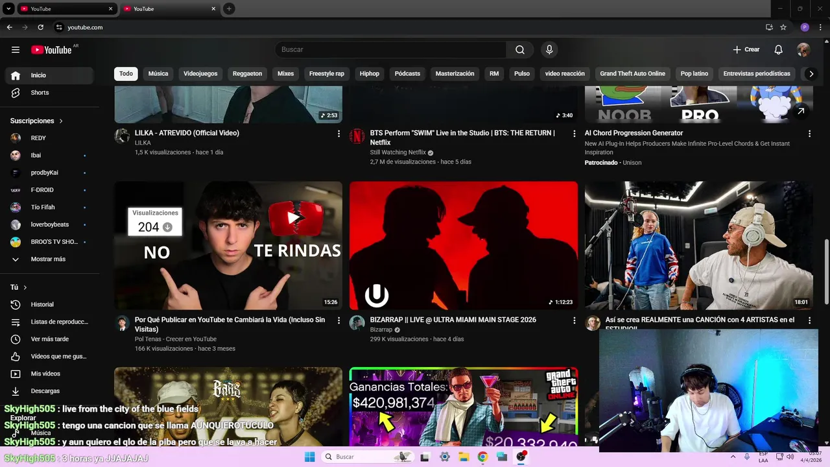Image resolution: width=830 pixels, height=467 pixels.
Task: Activate voice search microphone
Action: (549, 50)
